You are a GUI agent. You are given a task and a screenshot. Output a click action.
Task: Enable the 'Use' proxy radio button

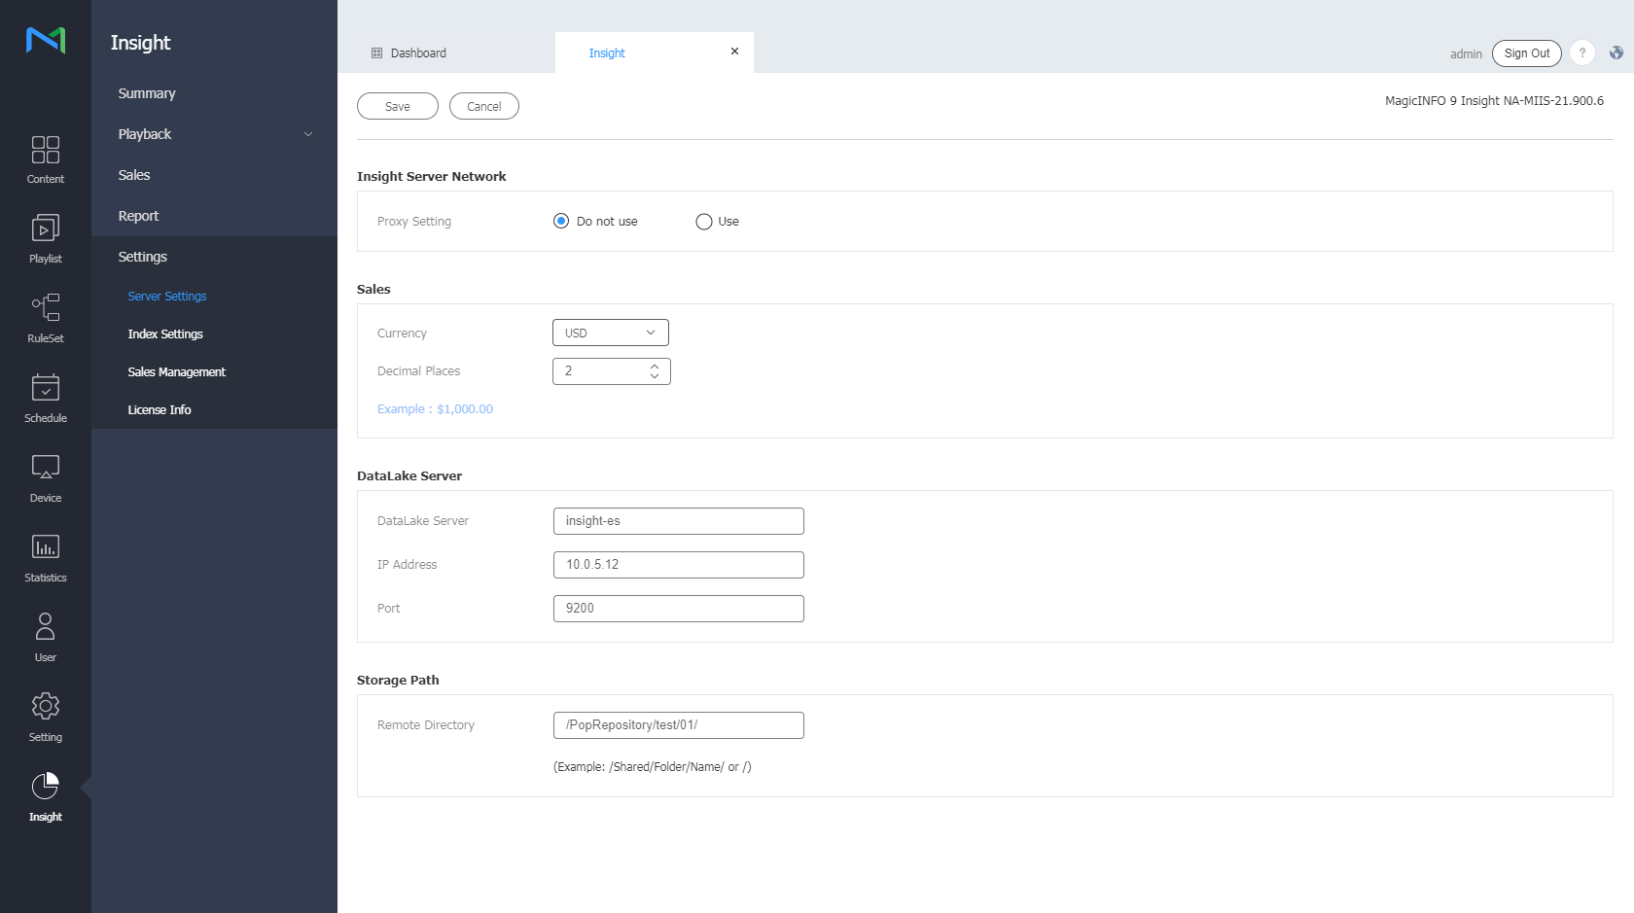coord(704,222)
